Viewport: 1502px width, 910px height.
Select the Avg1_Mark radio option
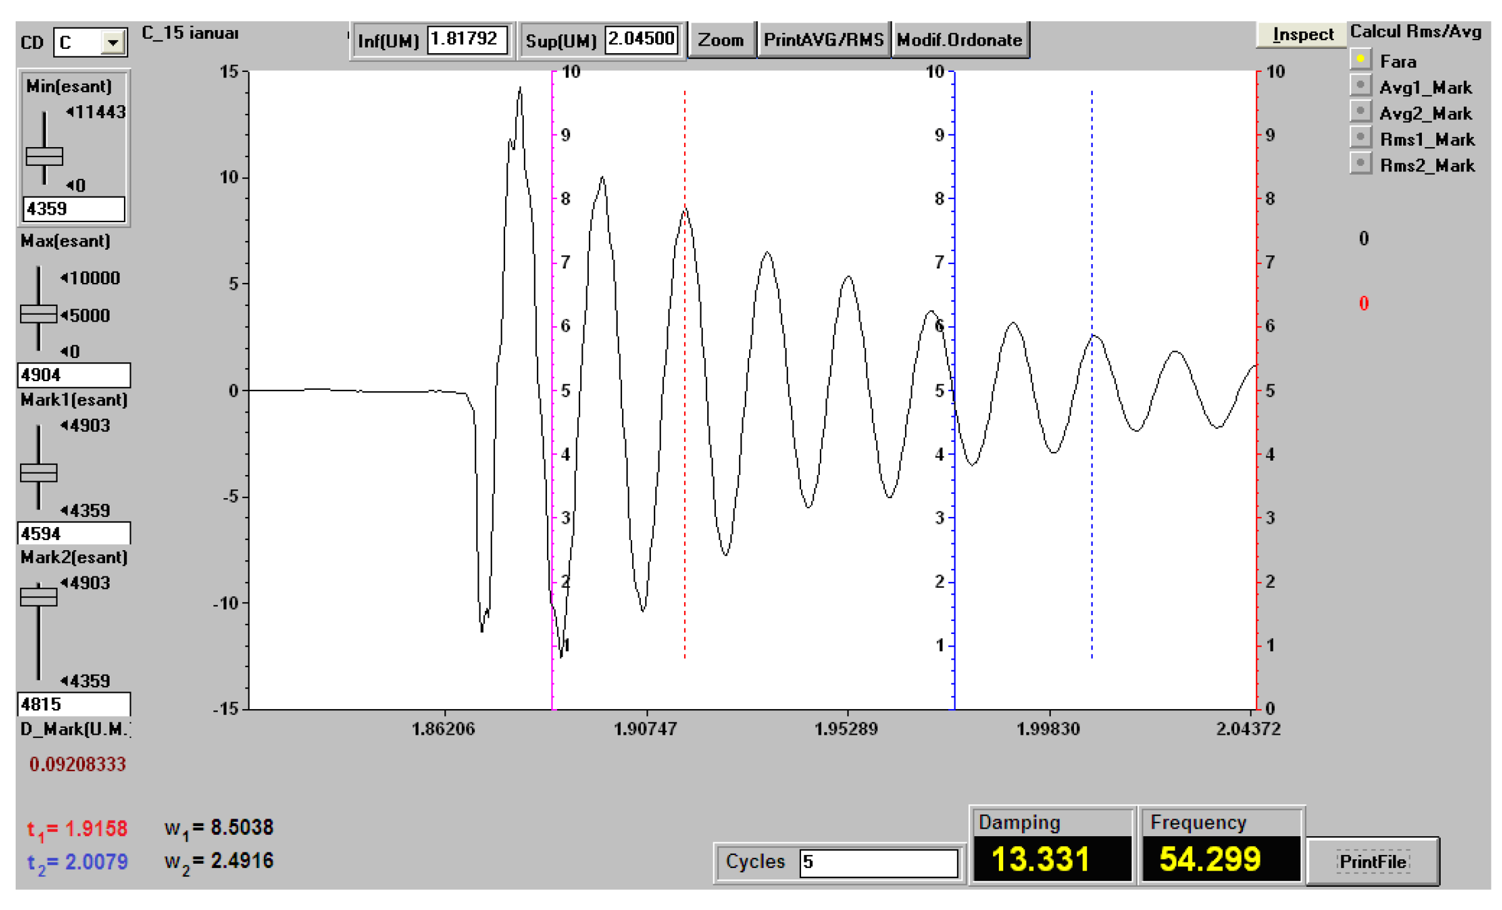pos(1361,85)
